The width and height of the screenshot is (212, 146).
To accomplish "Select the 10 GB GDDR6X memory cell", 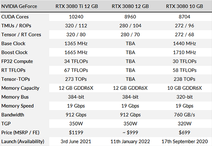I will pyautogui.click(x=184, y=88).
